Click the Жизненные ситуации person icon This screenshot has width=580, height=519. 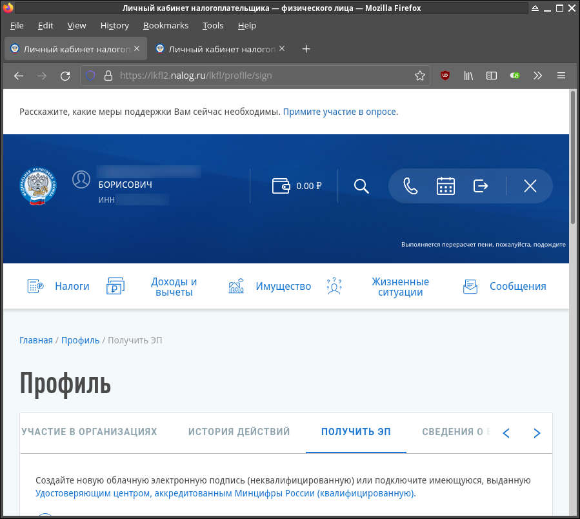pyautogui.click(x=334, y=286)
